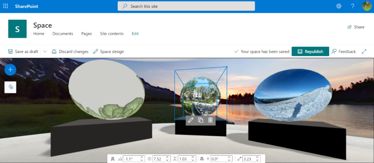
Task: Open the Feedback panel
Action: click(x=344, y=52)
